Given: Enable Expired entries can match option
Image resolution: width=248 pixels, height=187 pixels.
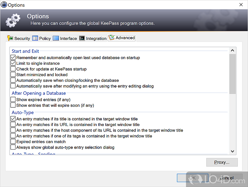Looking at the screenshot, I should pos(13,141).
